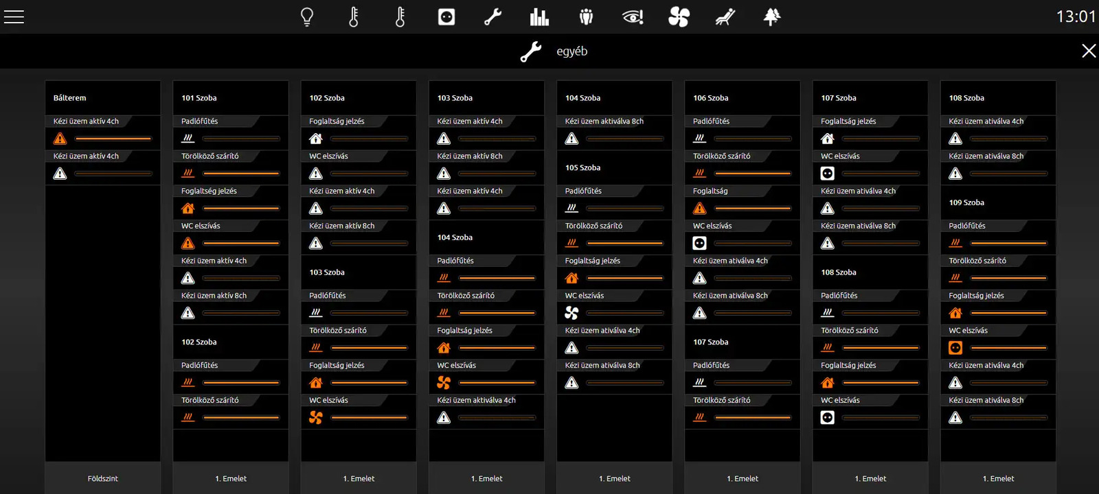1099x494 pixels.
Task: Select the power socket icon in top bar
Action: click(x=446, y=16)
